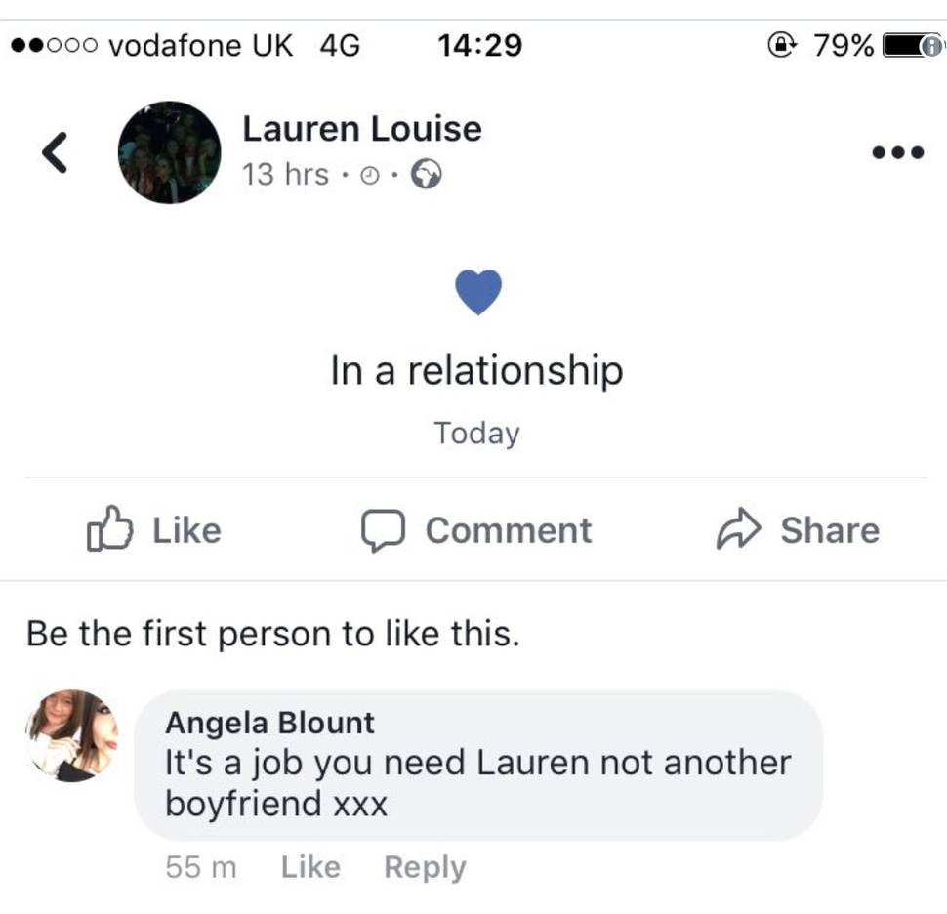
Task: Open Angela Blount's profile picture
Action: coord(72,736)
